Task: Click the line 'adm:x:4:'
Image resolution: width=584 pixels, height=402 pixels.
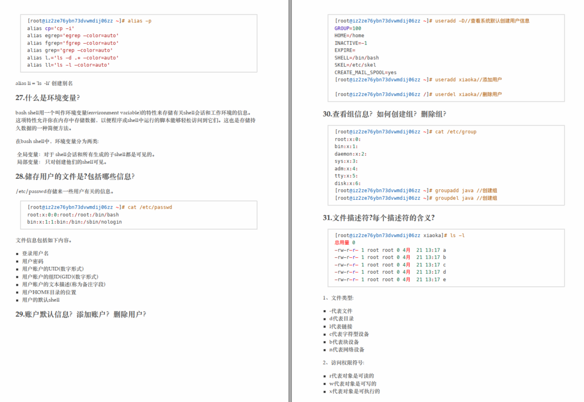Action: [346, 169]
